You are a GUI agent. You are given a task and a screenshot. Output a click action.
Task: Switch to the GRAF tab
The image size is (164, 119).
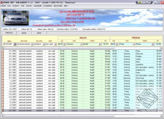click(39, 33)
